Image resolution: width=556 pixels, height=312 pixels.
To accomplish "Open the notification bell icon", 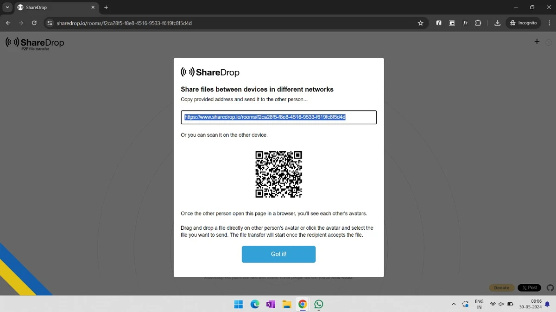I will click(x=547, y=304).
